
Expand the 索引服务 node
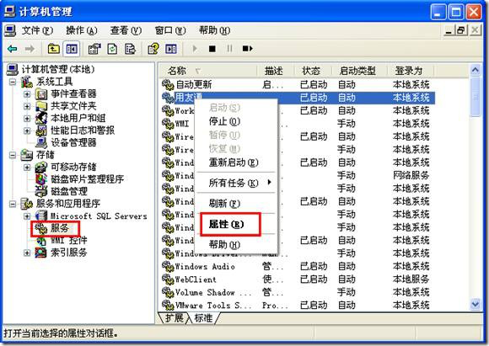[x=27, y=253]
